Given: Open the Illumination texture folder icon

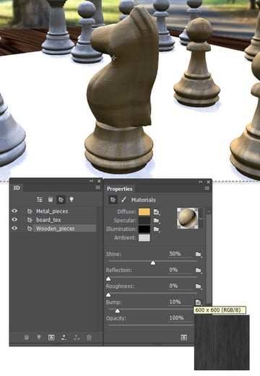Looking at the screenshot, I should 157,229.
